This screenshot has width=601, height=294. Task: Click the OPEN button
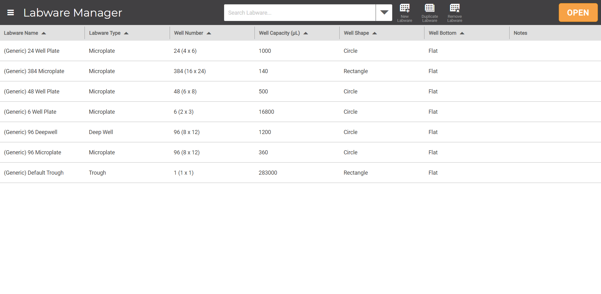tap(578, 12)
